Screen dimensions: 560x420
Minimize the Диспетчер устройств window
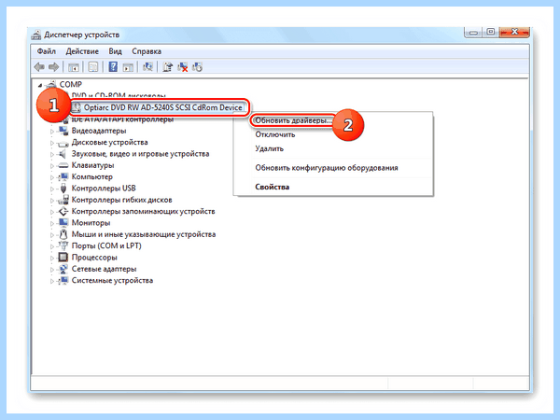click(473, 33)
